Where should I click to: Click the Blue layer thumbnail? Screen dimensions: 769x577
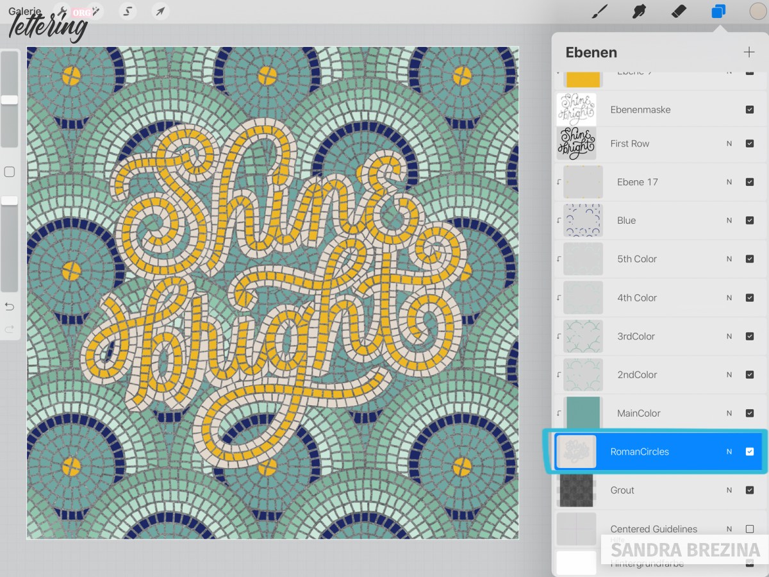point(583,221)
